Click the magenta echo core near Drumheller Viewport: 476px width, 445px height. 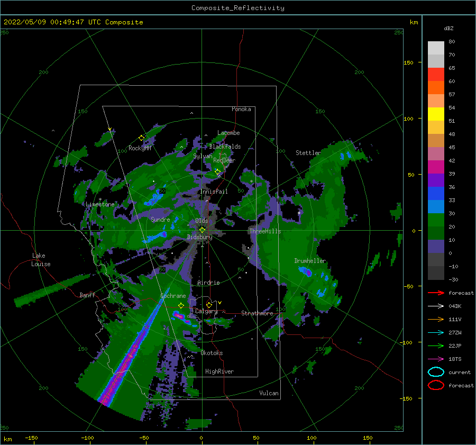[309, 273]
